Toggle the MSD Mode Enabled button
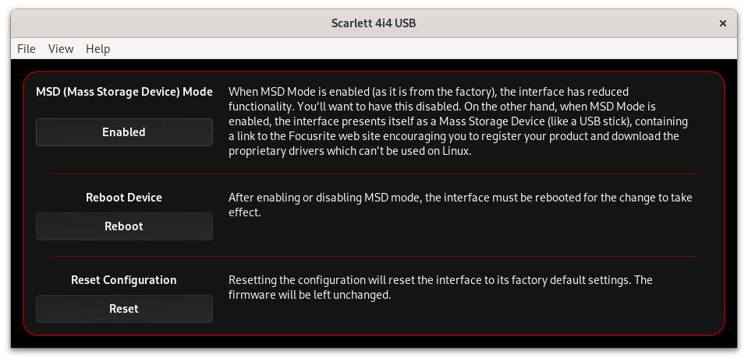748x361 pixels. pos(124,132)
